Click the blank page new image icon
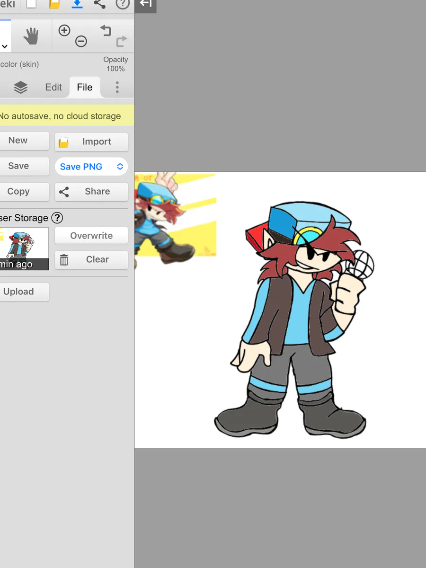426x568 pixels. 31,4
